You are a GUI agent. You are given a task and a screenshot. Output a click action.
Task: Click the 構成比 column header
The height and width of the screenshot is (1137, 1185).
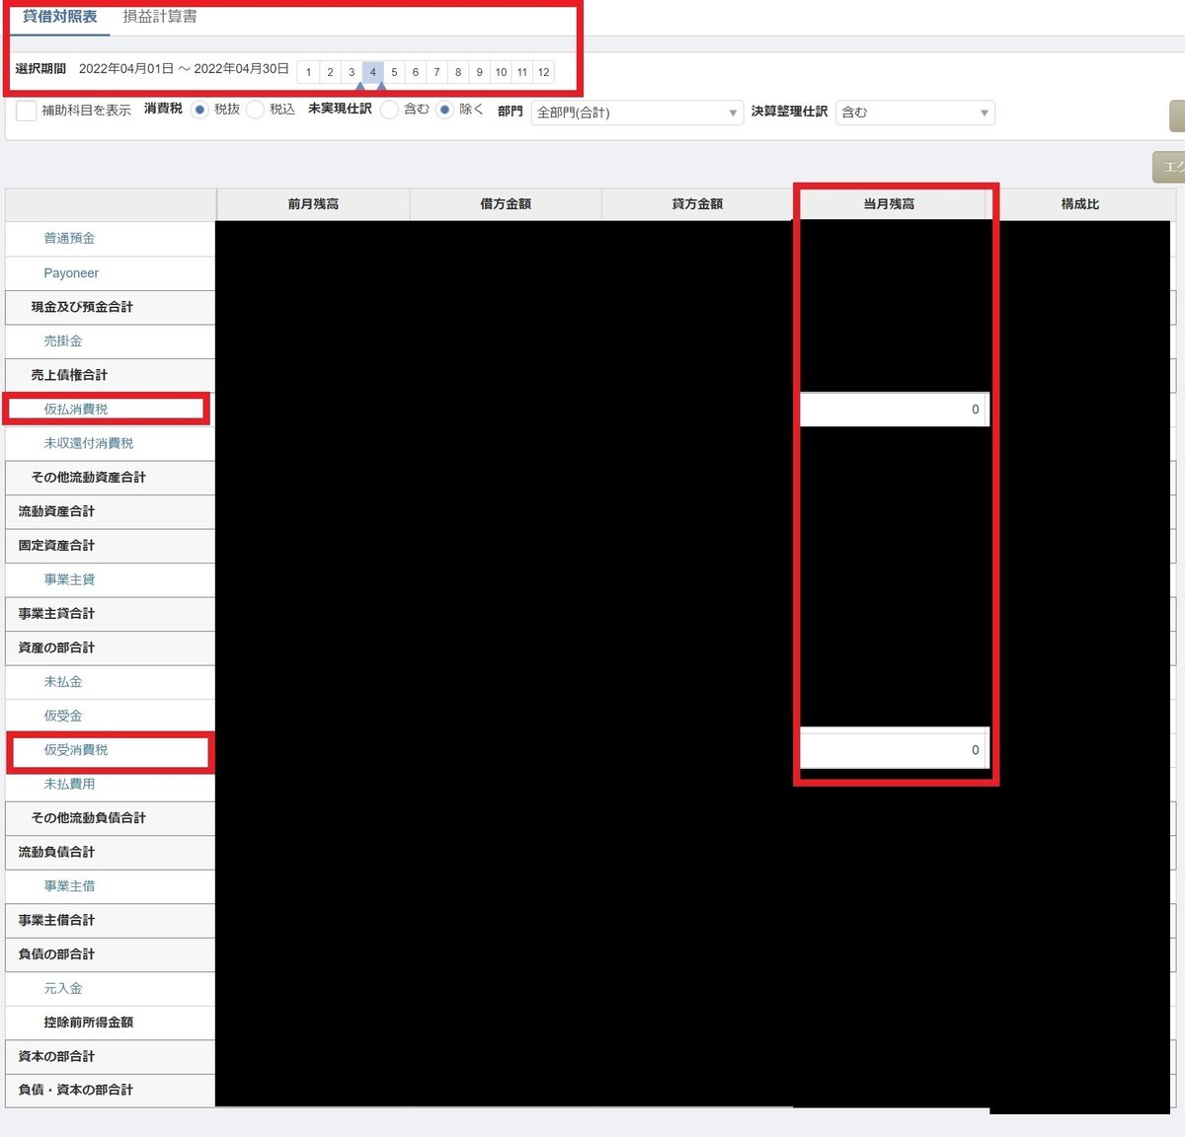(1080, 204)
